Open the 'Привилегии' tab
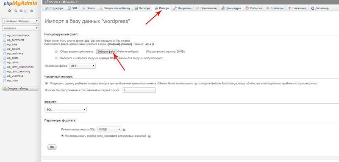The width and height of the screenshot is (339, 162). (206, 8)
